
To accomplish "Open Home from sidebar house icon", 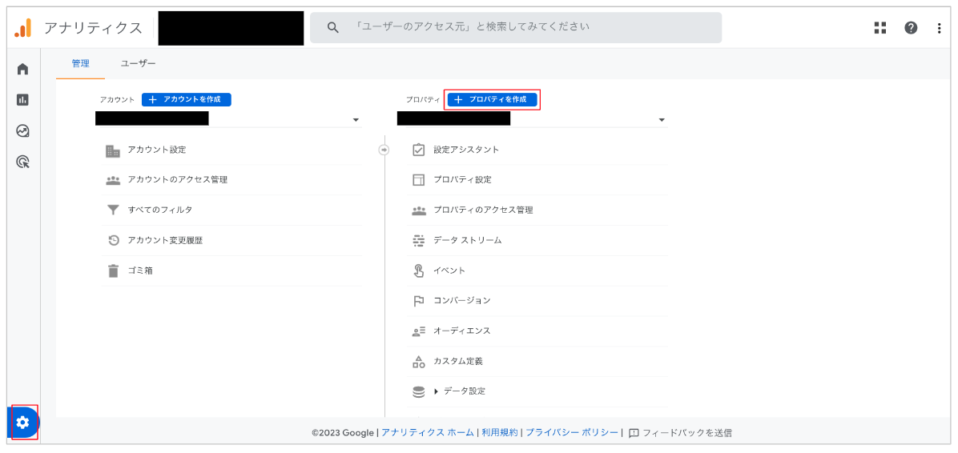I will 22,68.
